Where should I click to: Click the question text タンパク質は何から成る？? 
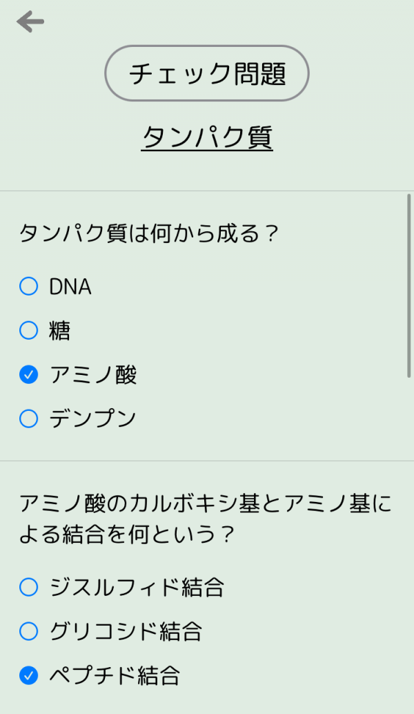148,233
